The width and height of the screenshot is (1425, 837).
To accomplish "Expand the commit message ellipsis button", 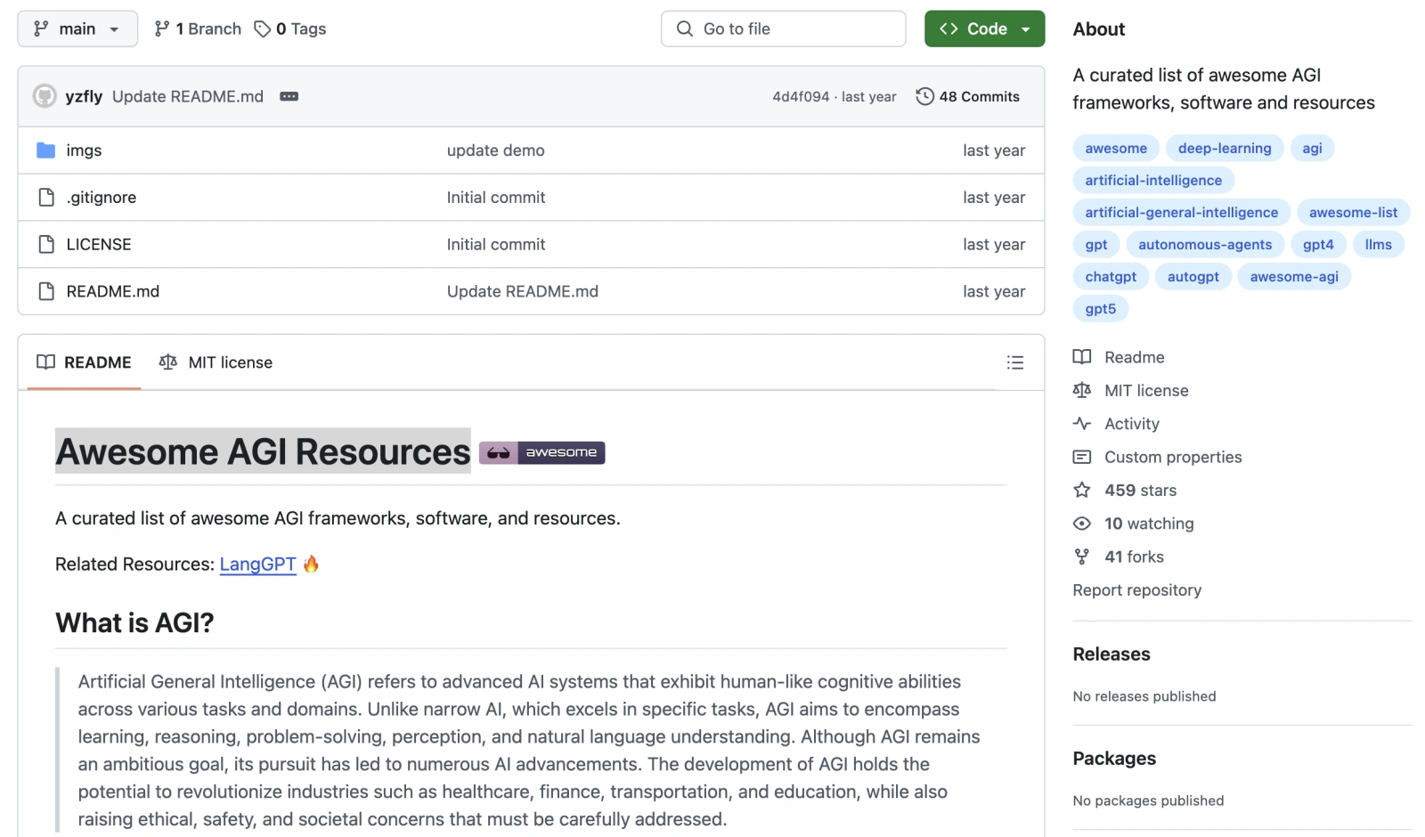I will click(289, 96).
